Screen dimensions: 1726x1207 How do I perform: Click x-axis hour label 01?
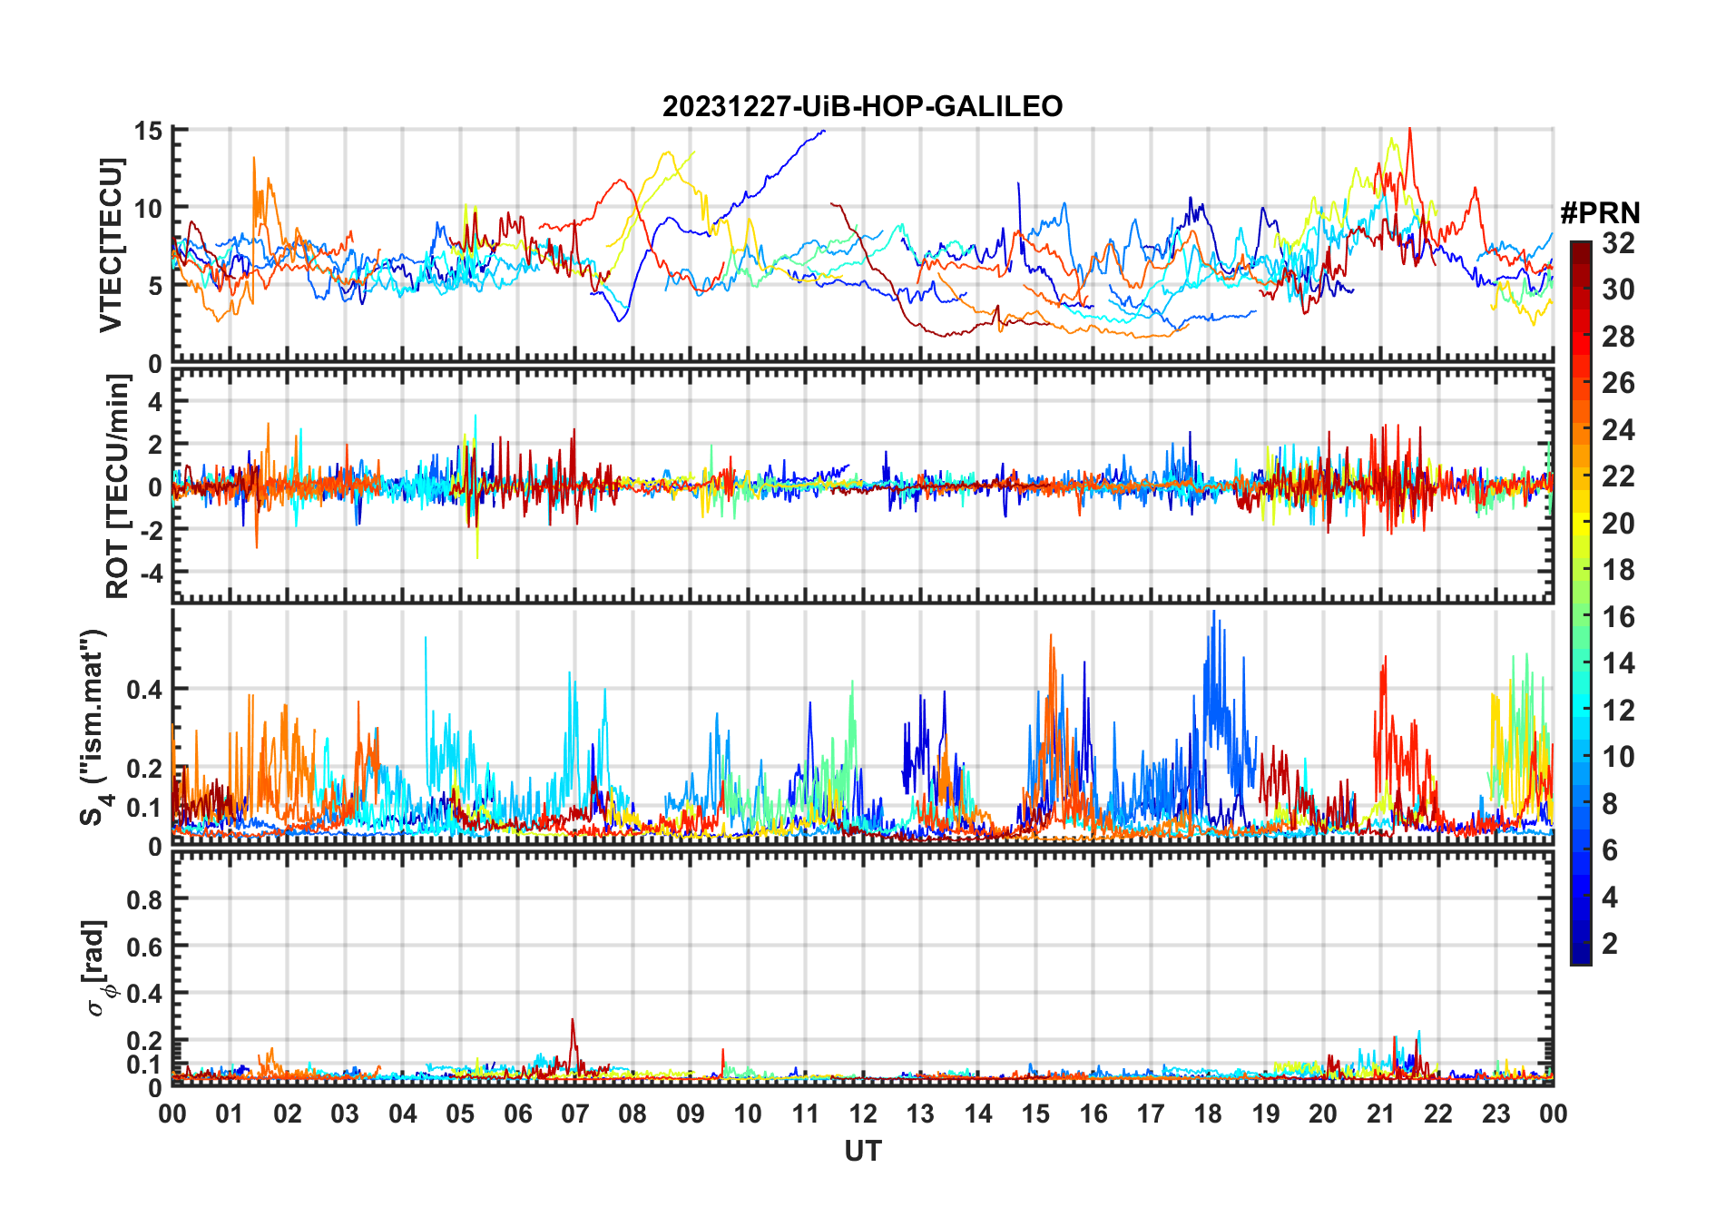pyautogui.click(x=230, y=1114)
